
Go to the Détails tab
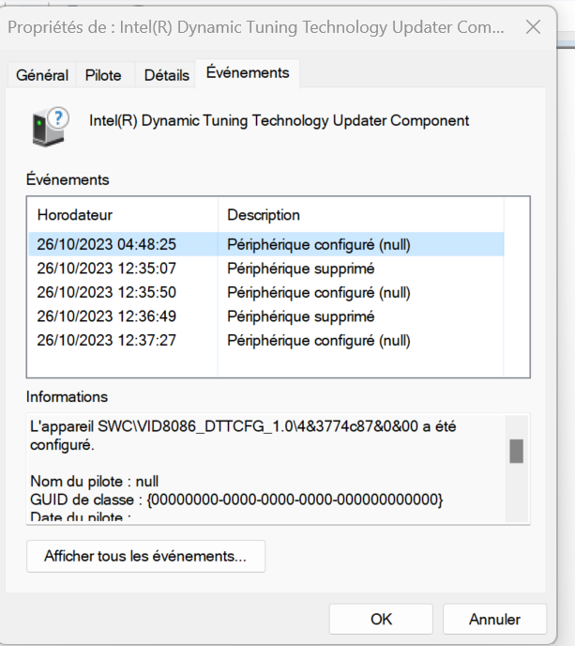tap(166, 75)
